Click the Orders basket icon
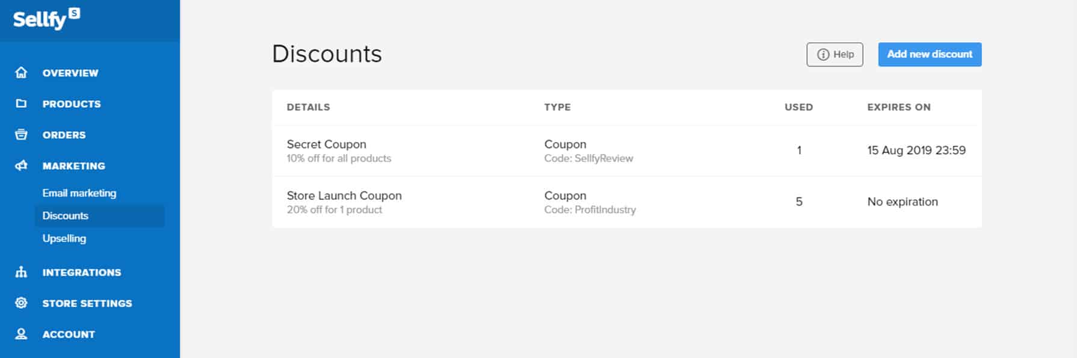 pos(21,135)
